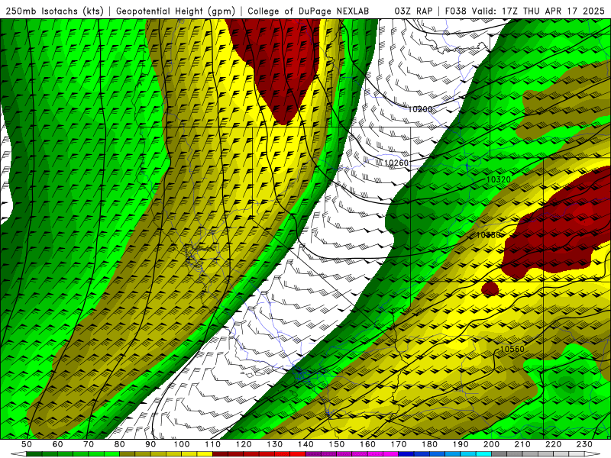This screenshot has height=458, width=611.
Task: Click the 10200 height contour label
Action: tap(420, 109)
